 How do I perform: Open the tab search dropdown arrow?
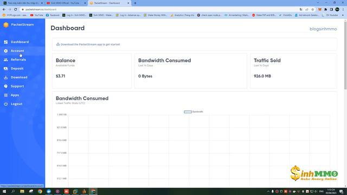point(318,3)
